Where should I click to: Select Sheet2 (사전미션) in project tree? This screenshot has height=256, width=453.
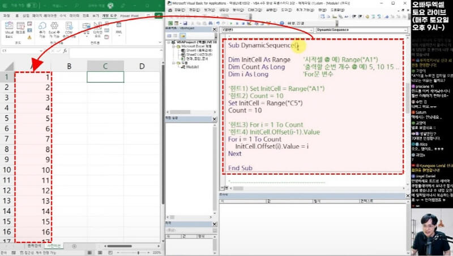(196, 54)
